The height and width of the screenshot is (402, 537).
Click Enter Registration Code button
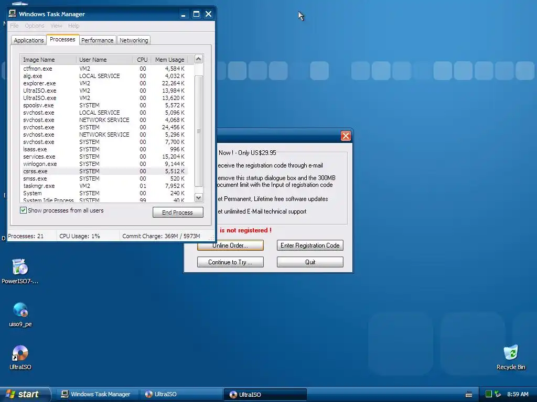pos(310,245)
